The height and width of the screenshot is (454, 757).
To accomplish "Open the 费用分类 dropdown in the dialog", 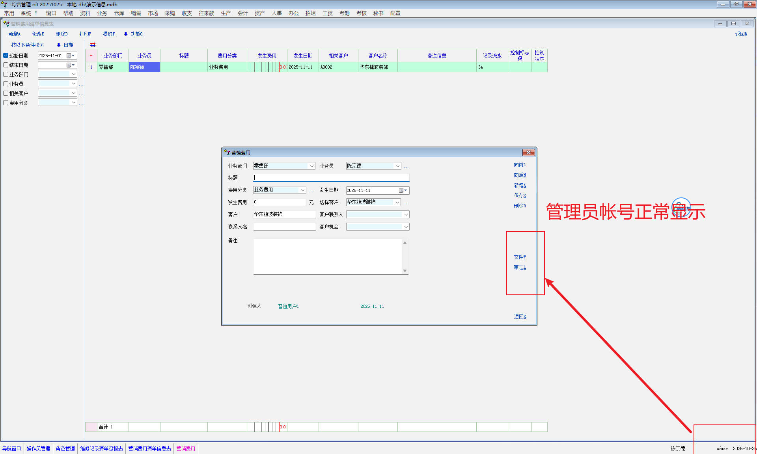I will [x=302, y=190].
